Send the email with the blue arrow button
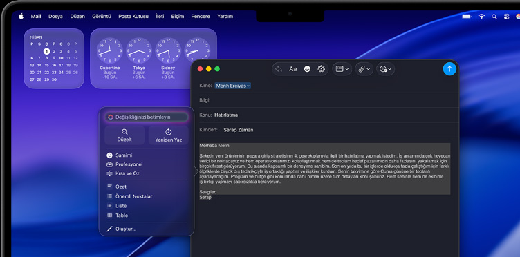520x257 pixels. (449, 69)
